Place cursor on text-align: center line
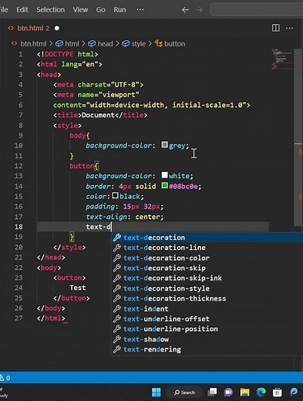This screenshot has width=303, height=401. click(x=125, y=217)
